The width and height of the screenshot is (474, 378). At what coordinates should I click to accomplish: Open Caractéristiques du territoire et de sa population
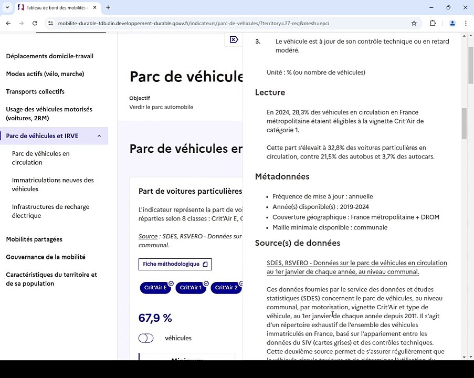pyautogui.click(x=51, y=279)
